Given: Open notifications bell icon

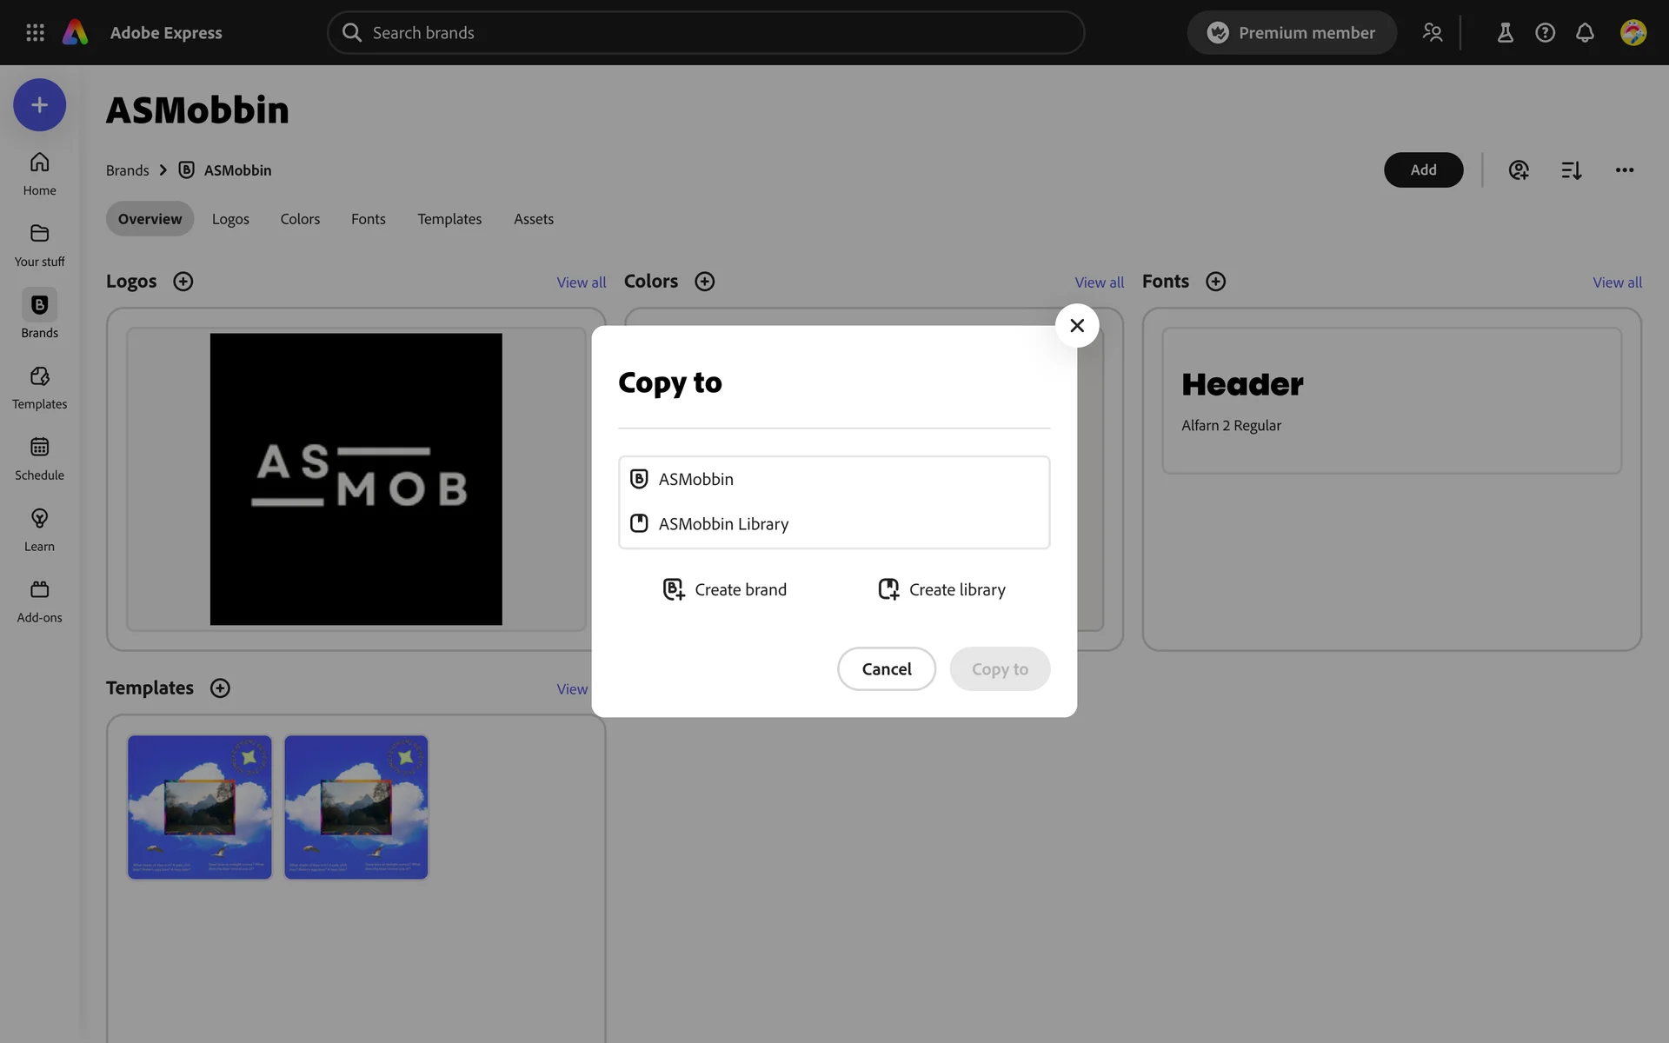Looking at the screenshot, I should pyautogui.click(x=1585, y=32).
